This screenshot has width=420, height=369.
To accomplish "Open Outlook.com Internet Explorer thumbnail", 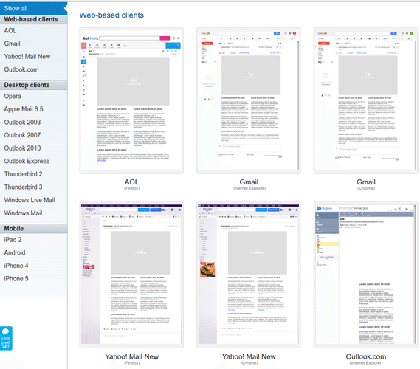I will pos(365,275).
